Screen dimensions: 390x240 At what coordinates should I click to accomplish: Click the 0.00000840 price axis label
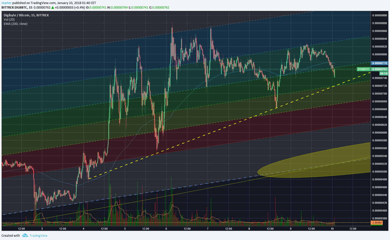380,39
